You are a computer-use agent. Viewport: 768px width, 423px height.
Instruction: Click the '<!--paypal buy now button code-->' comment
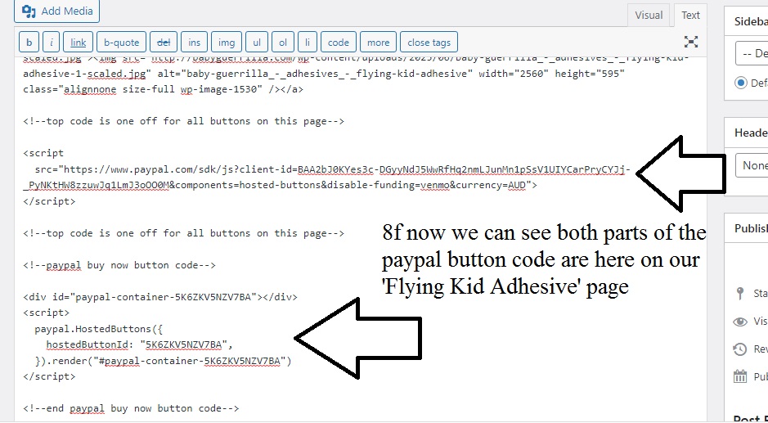[x=119, y=265]
